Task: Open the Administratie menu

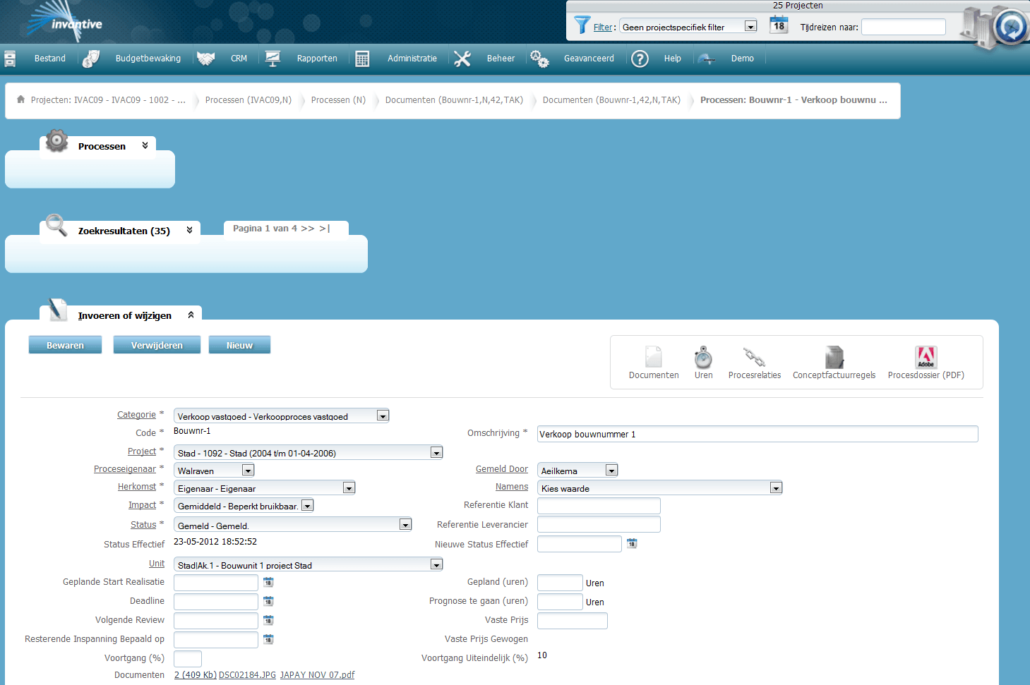Action: tap(412, 59)
